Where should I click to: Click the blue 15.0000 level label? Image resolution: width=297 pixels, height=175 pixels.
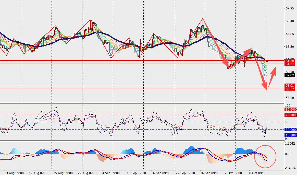point(291,135)
